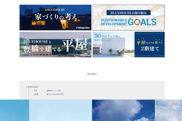This screenshot has height=121, width=182.
Task: Click the CATEGORY label
Action: (32, 87)
